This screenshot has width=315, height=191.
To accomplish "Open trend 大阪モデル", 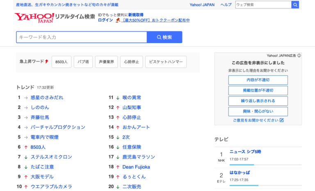I will pyautogui.click(x=42, y=177).
